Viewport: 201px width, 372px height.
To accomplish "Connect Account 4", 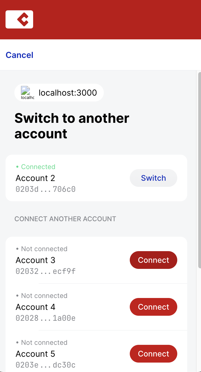I will (154, 307).
